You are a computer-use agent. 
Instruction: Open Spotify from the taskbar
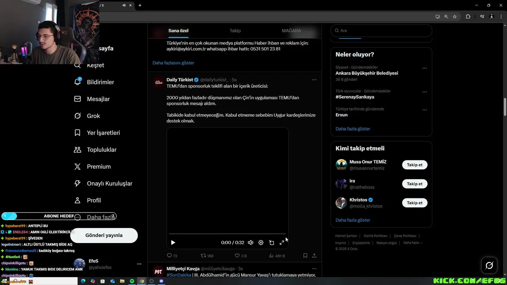point(132,281)
